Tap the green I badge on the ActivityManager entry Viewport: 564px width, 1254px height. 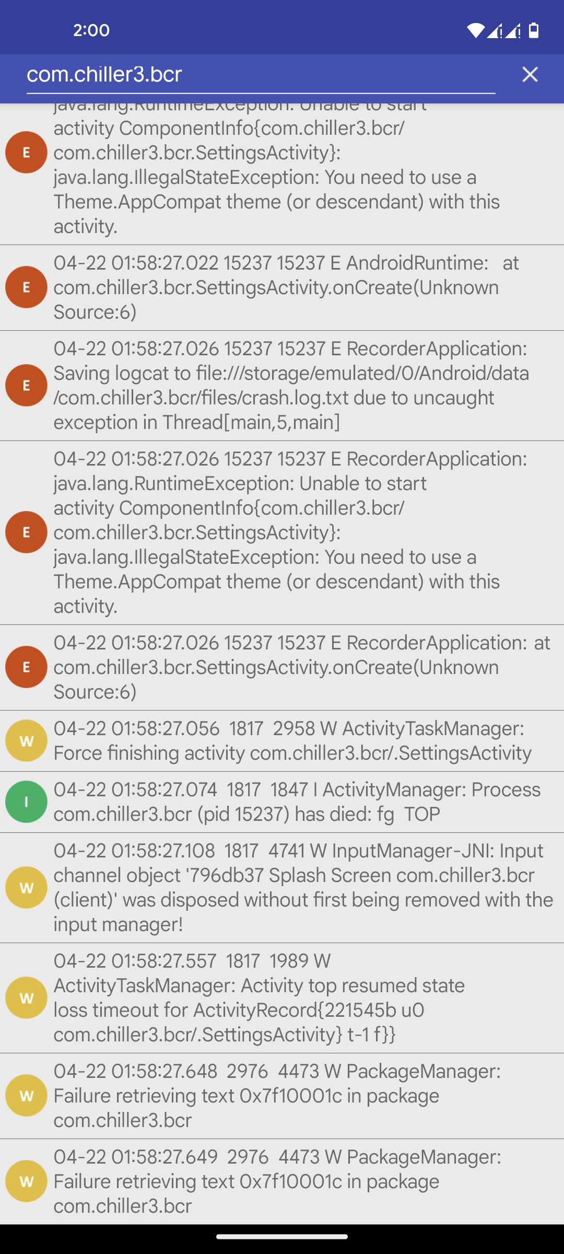coord(26,801)
